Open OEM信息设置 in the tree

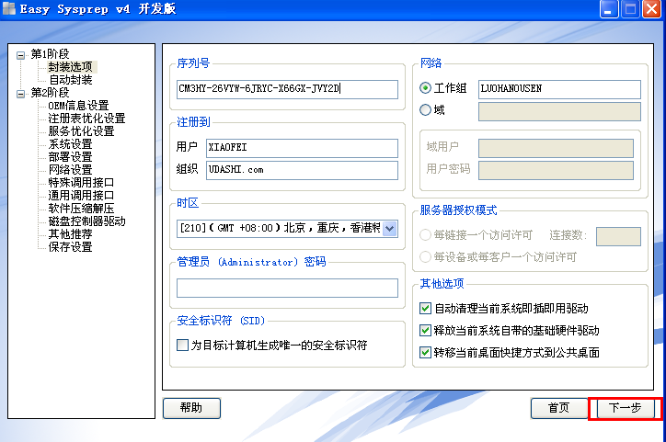(x=78, y=106)
